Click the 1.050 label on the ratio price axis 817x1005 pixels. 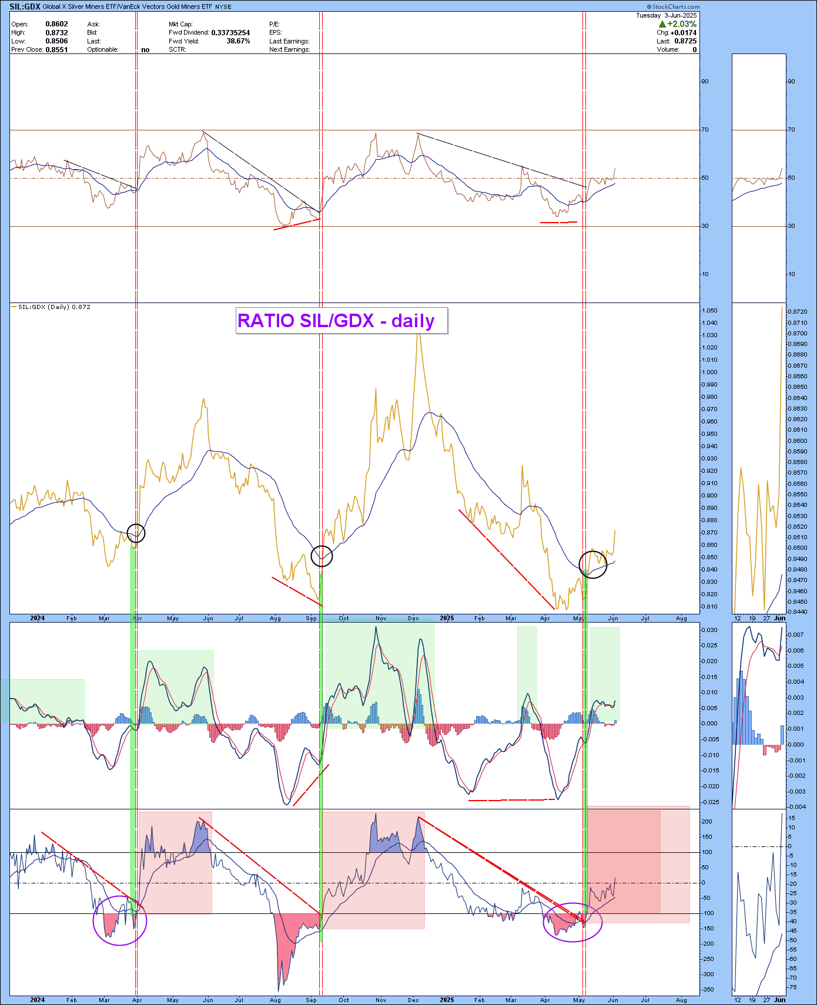point(709,311)
